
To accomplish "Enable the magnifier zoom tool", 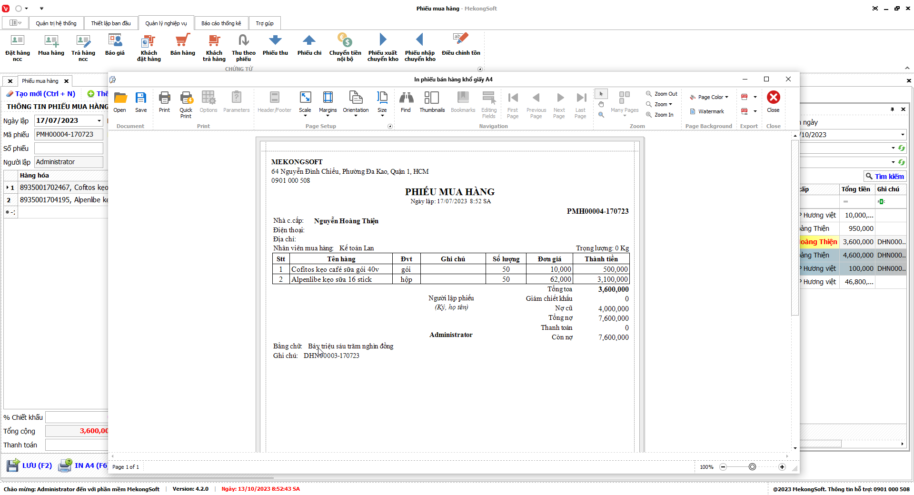I will coord(601,115).
